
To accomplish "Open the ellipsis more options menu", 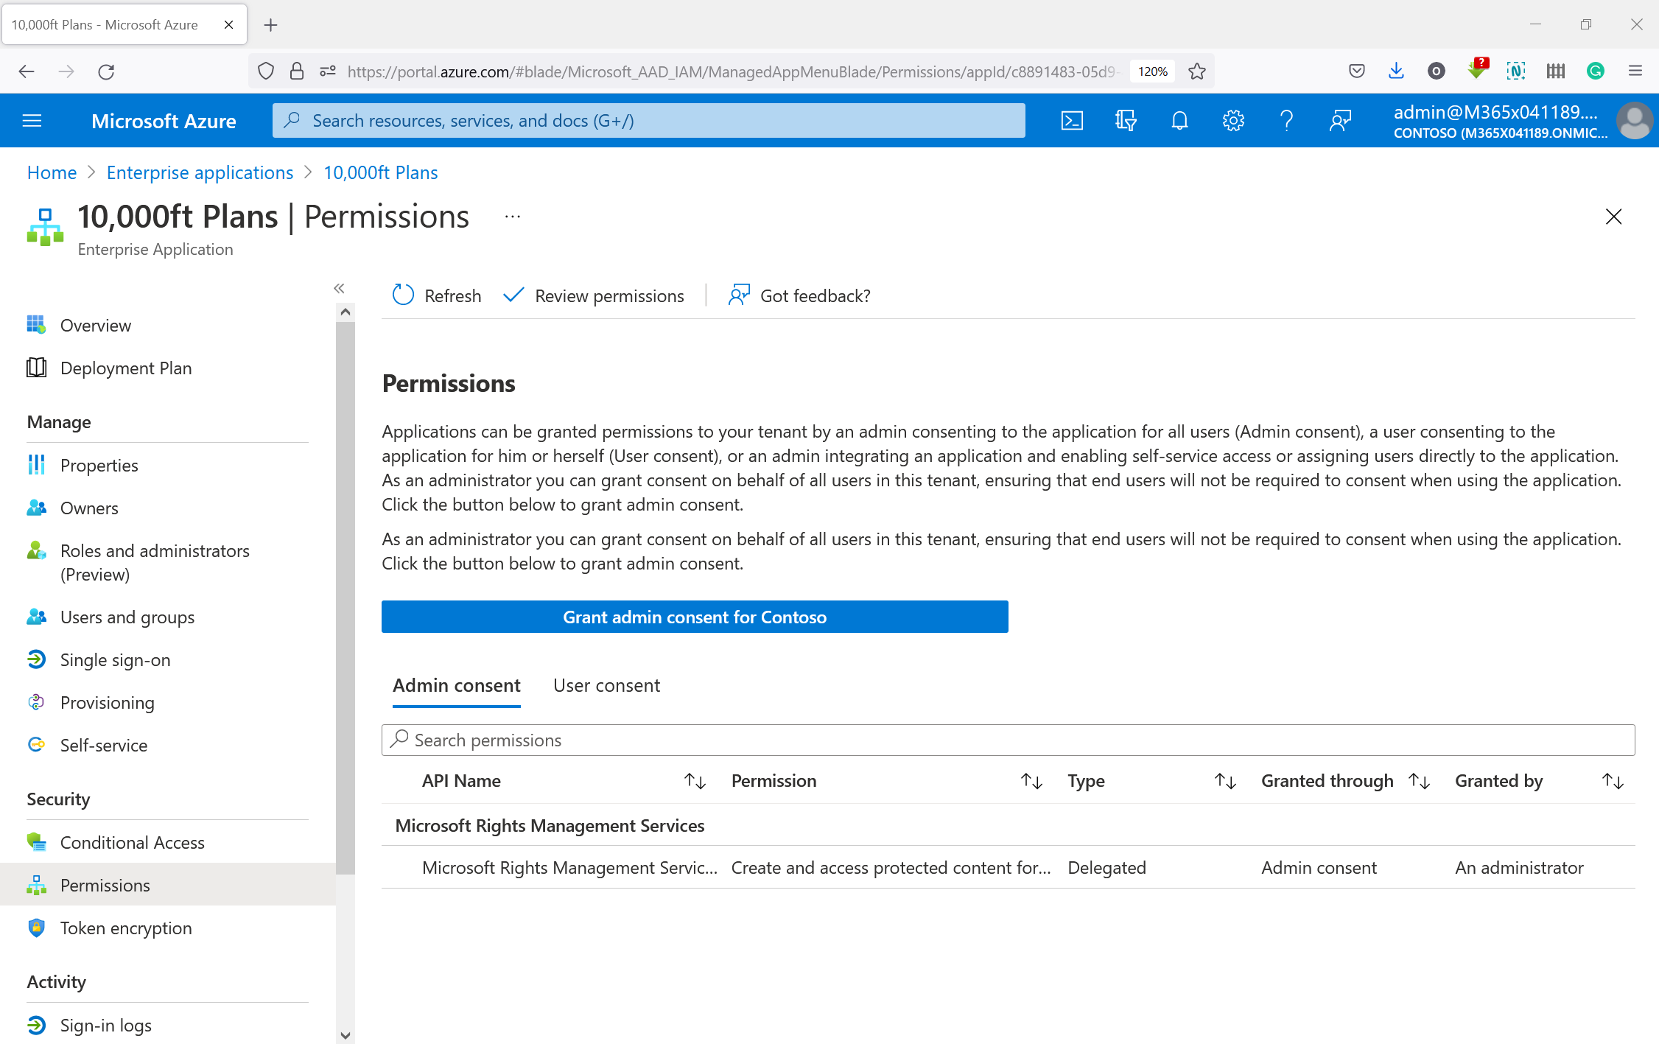I will (513, 217).
